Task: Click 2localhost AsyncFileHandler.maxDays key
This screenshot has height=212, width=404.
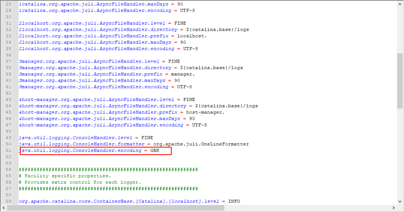Action: tap(95, 43)
